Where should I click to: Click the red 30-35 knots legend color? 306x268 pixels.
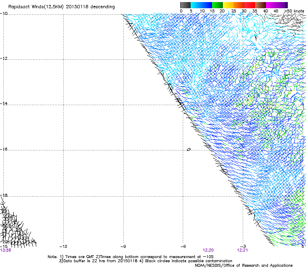250,5
